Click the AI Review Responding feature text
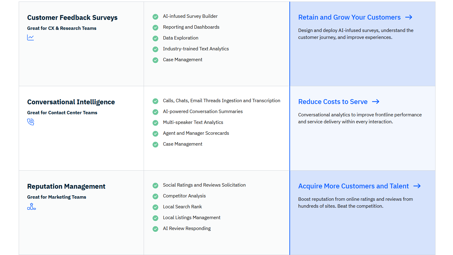The width and height of the screenshot is (453, 255). 187,228
